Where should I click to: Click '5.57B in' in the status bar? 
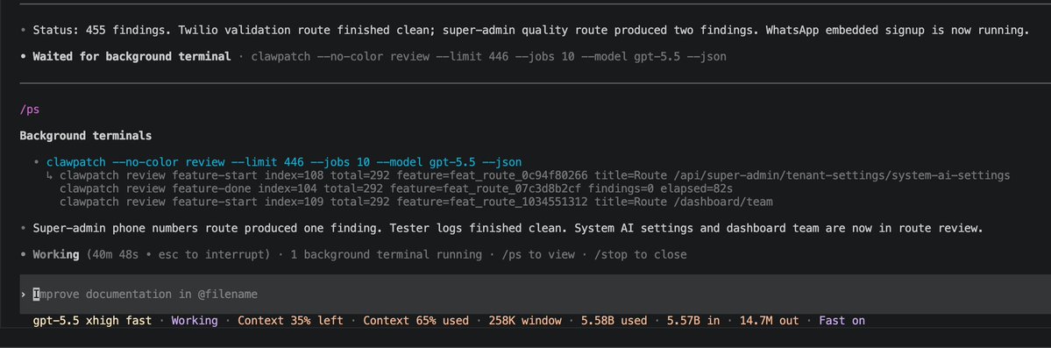point(693,321)
